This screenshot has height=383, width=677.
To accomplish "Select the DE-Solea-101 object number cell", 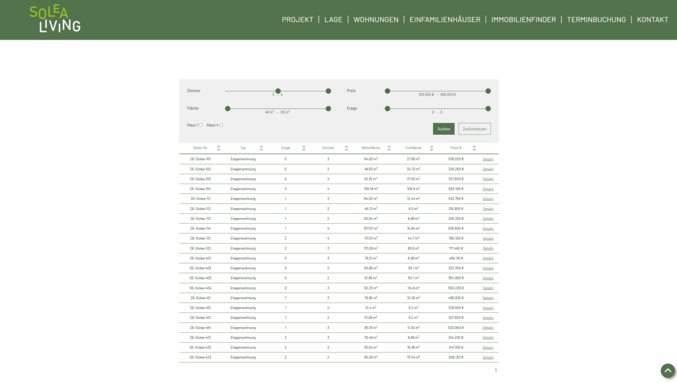I will [200, 159].
